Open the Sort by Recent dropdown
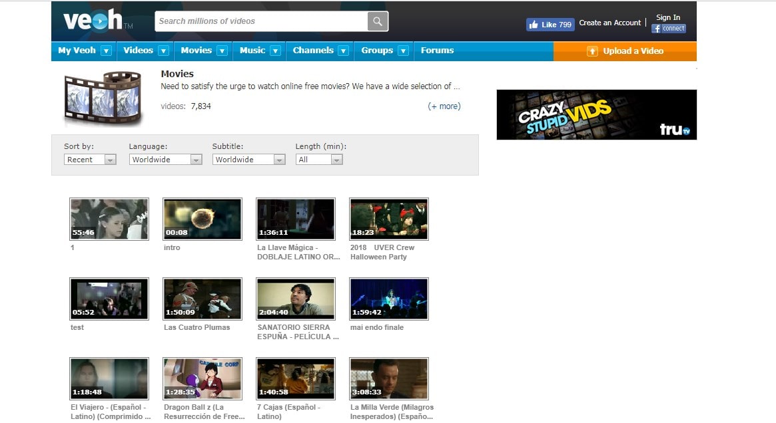Viewport: 776px width, 423px height. coord(90,160)
